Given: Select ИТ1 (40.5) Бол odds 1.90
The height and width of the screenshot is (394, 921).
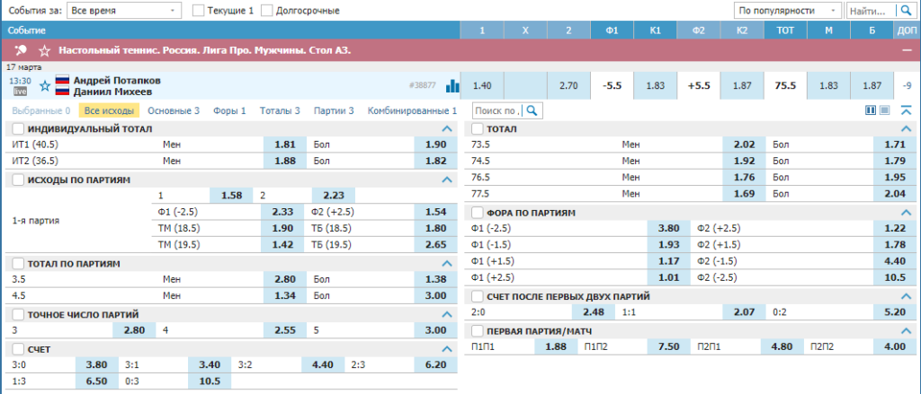Looking at the screenshot, I should pyautogui.click(x=436, y=144).
